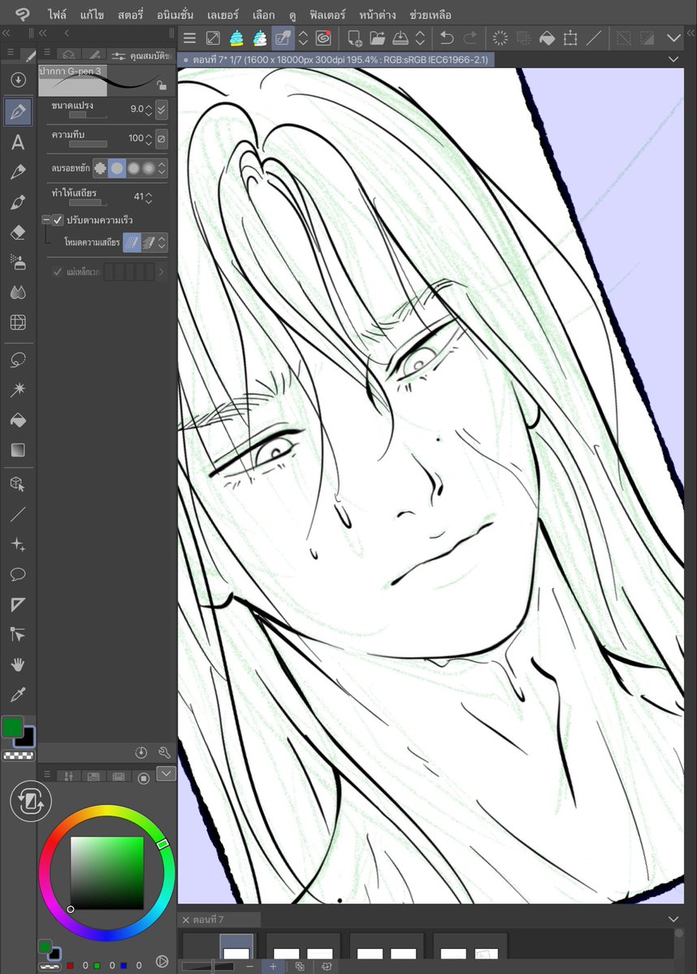Click the hamburger menu button on the command bar
Image resolution: width=697 pixels, height=974 pixels.
[189, 38]
